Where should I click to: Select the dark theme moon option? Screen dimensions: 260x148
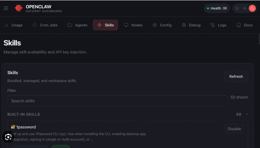[x=252, y=8]
